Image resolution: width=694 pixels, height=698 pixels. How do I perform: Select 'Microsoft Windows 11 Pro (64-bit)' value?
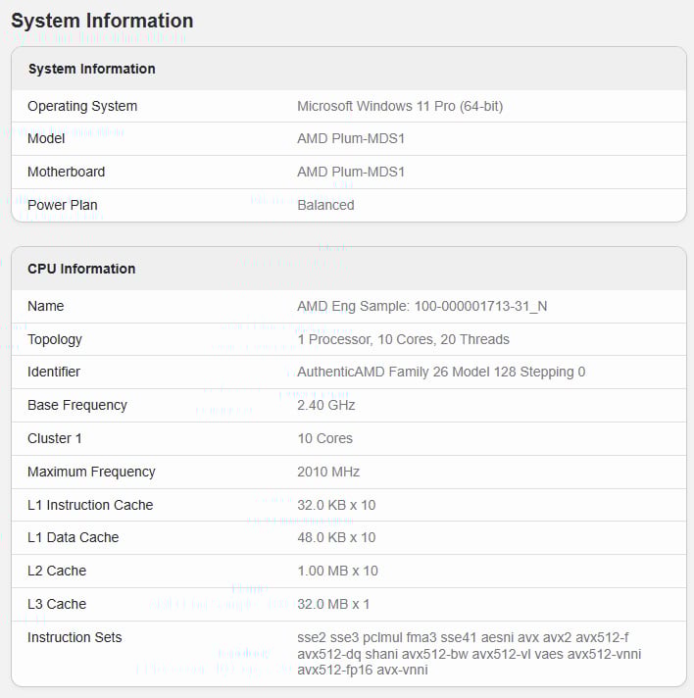[x=400, y=107]
